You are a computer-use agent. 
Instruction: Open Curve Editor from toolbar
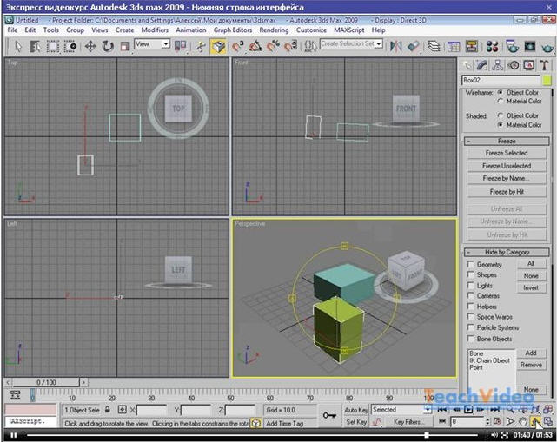(x=454, y=47)
